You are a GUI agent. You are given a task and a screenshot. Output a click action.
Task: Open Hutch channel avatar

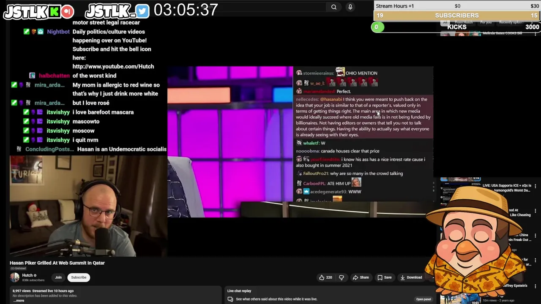click(15, 277)
